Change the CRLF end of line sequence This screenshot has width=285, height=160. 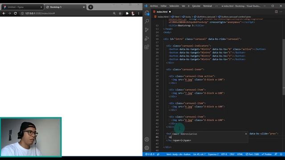click(x=232, y=154)
